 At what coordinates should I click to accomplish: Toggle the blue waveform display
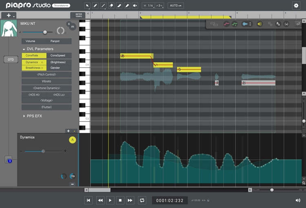(x=245, y=24)
